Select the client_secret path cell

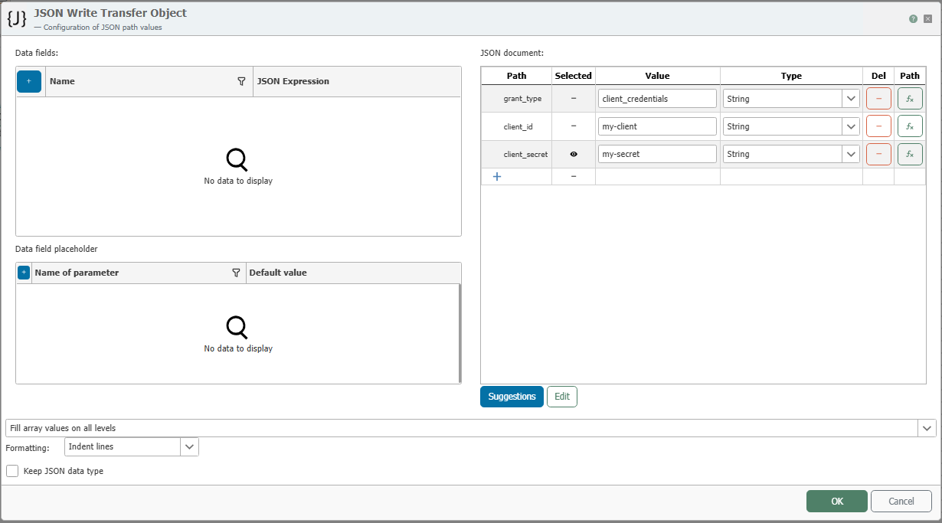pos(516,154)
